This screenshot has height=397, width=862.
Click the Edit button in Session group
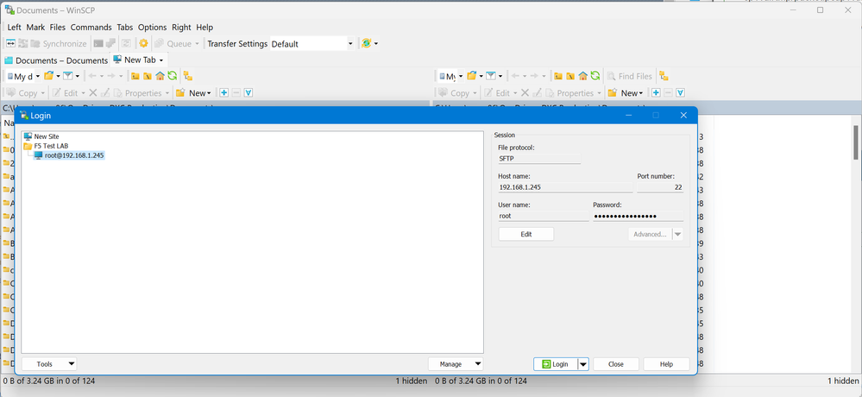tap(526, 234)
